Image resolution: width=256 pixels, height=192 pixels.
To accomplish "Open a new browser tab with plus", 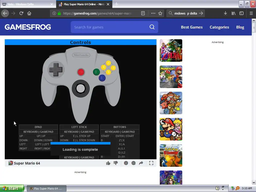I will pos(116,4).
